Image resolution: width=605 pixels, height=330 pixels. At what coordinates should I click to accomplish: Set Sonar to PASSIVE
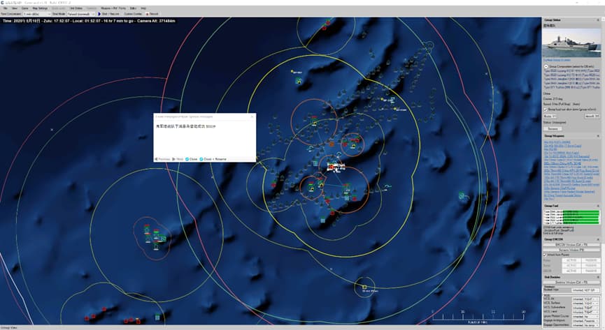tap(590, 265)
